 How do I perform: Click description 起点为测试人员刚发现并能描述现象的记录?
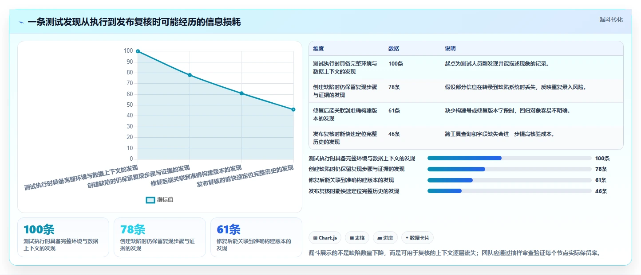[497, 64]
